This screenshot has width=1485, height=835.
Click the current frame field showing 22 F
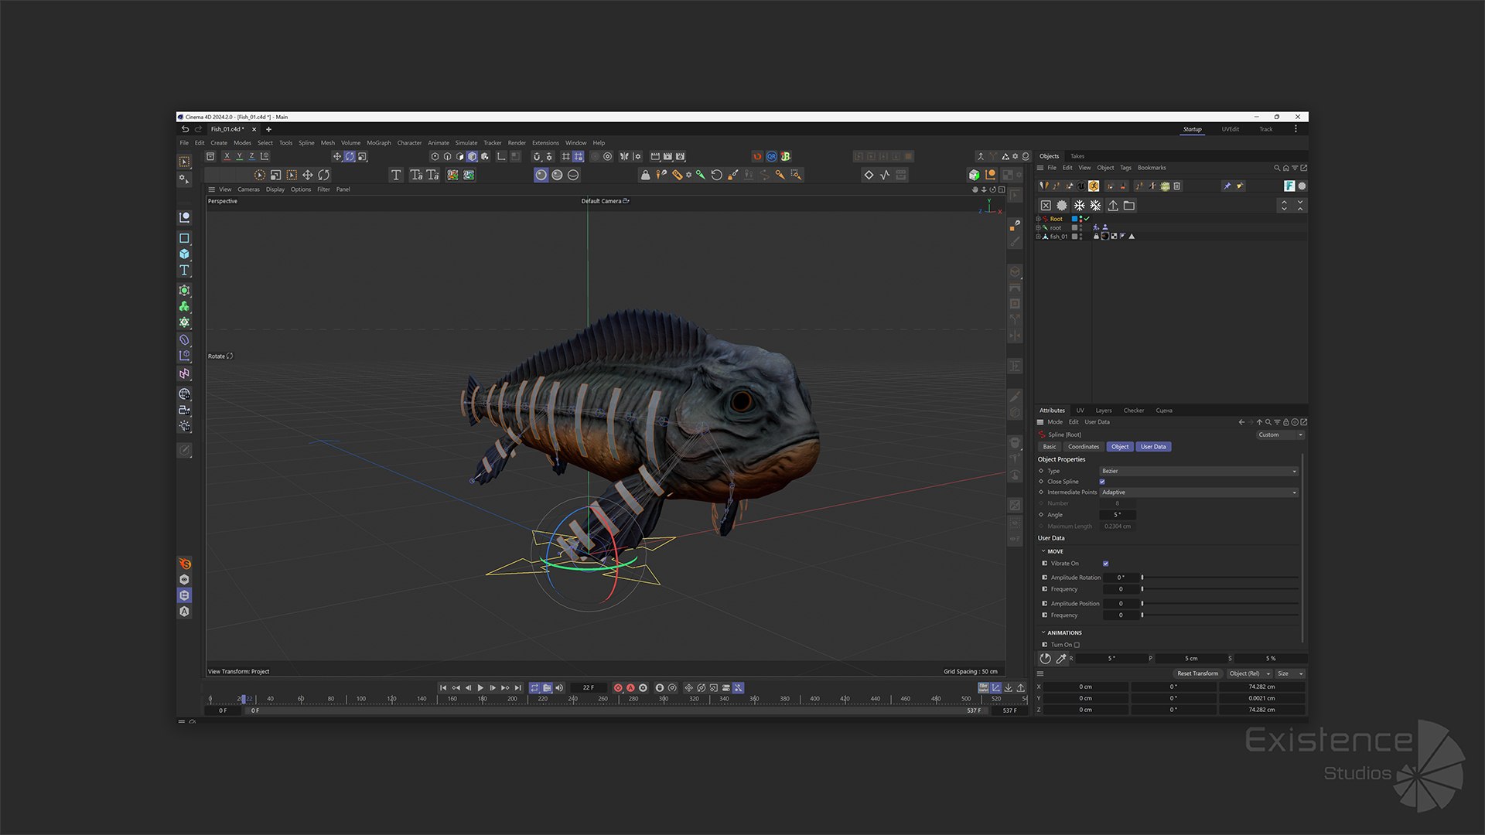tap(589, 687)
